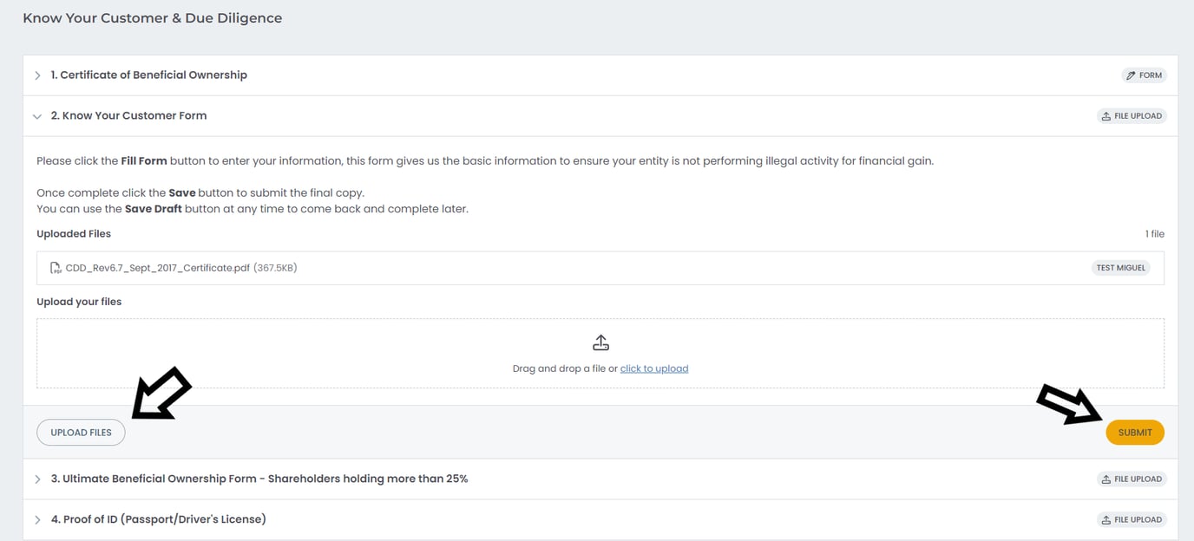Select the TEST MIGUEL tag on the uploaded file
Viewport: 1194px width, 541px height.
1120,267
